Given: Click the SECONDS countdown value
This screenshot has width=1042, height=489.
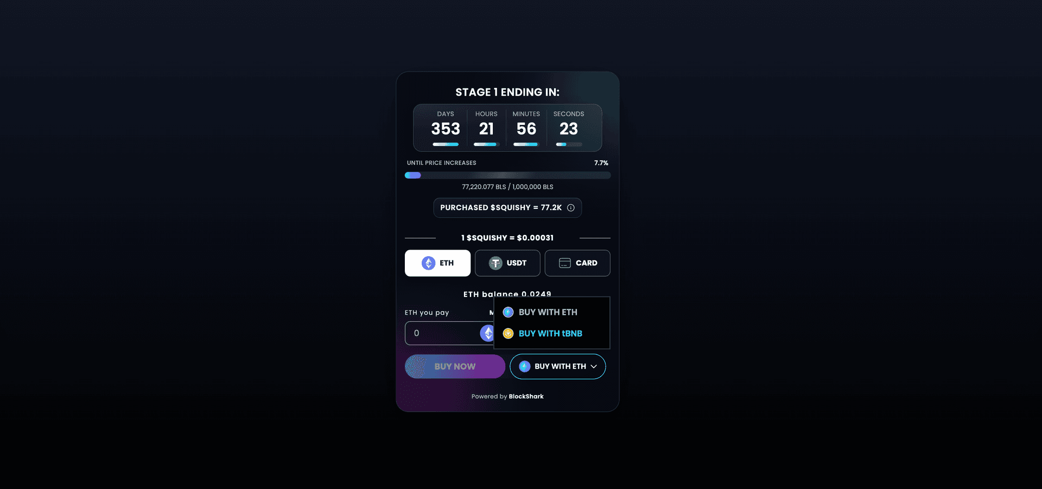Looking at the screenshot, I should [x=569, y=129].
